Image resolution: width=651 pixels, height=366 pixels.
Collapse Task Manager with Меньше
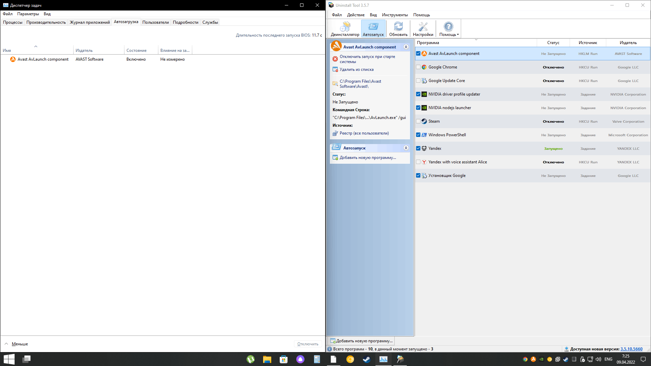pos(16,344)
